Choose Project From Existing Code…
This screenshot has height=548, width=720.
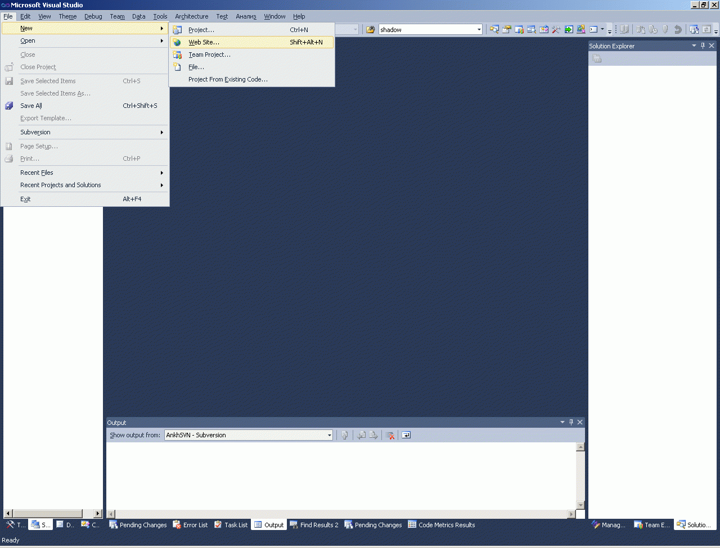(251, 79)
